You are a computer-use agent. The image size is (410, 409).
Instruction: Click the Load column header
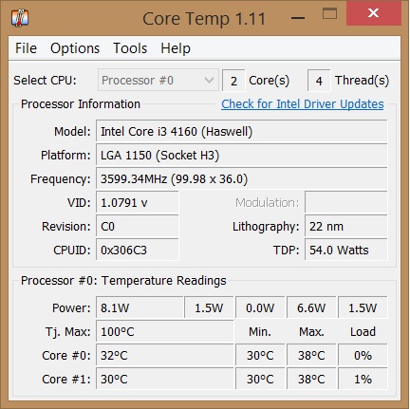(363, 331)
